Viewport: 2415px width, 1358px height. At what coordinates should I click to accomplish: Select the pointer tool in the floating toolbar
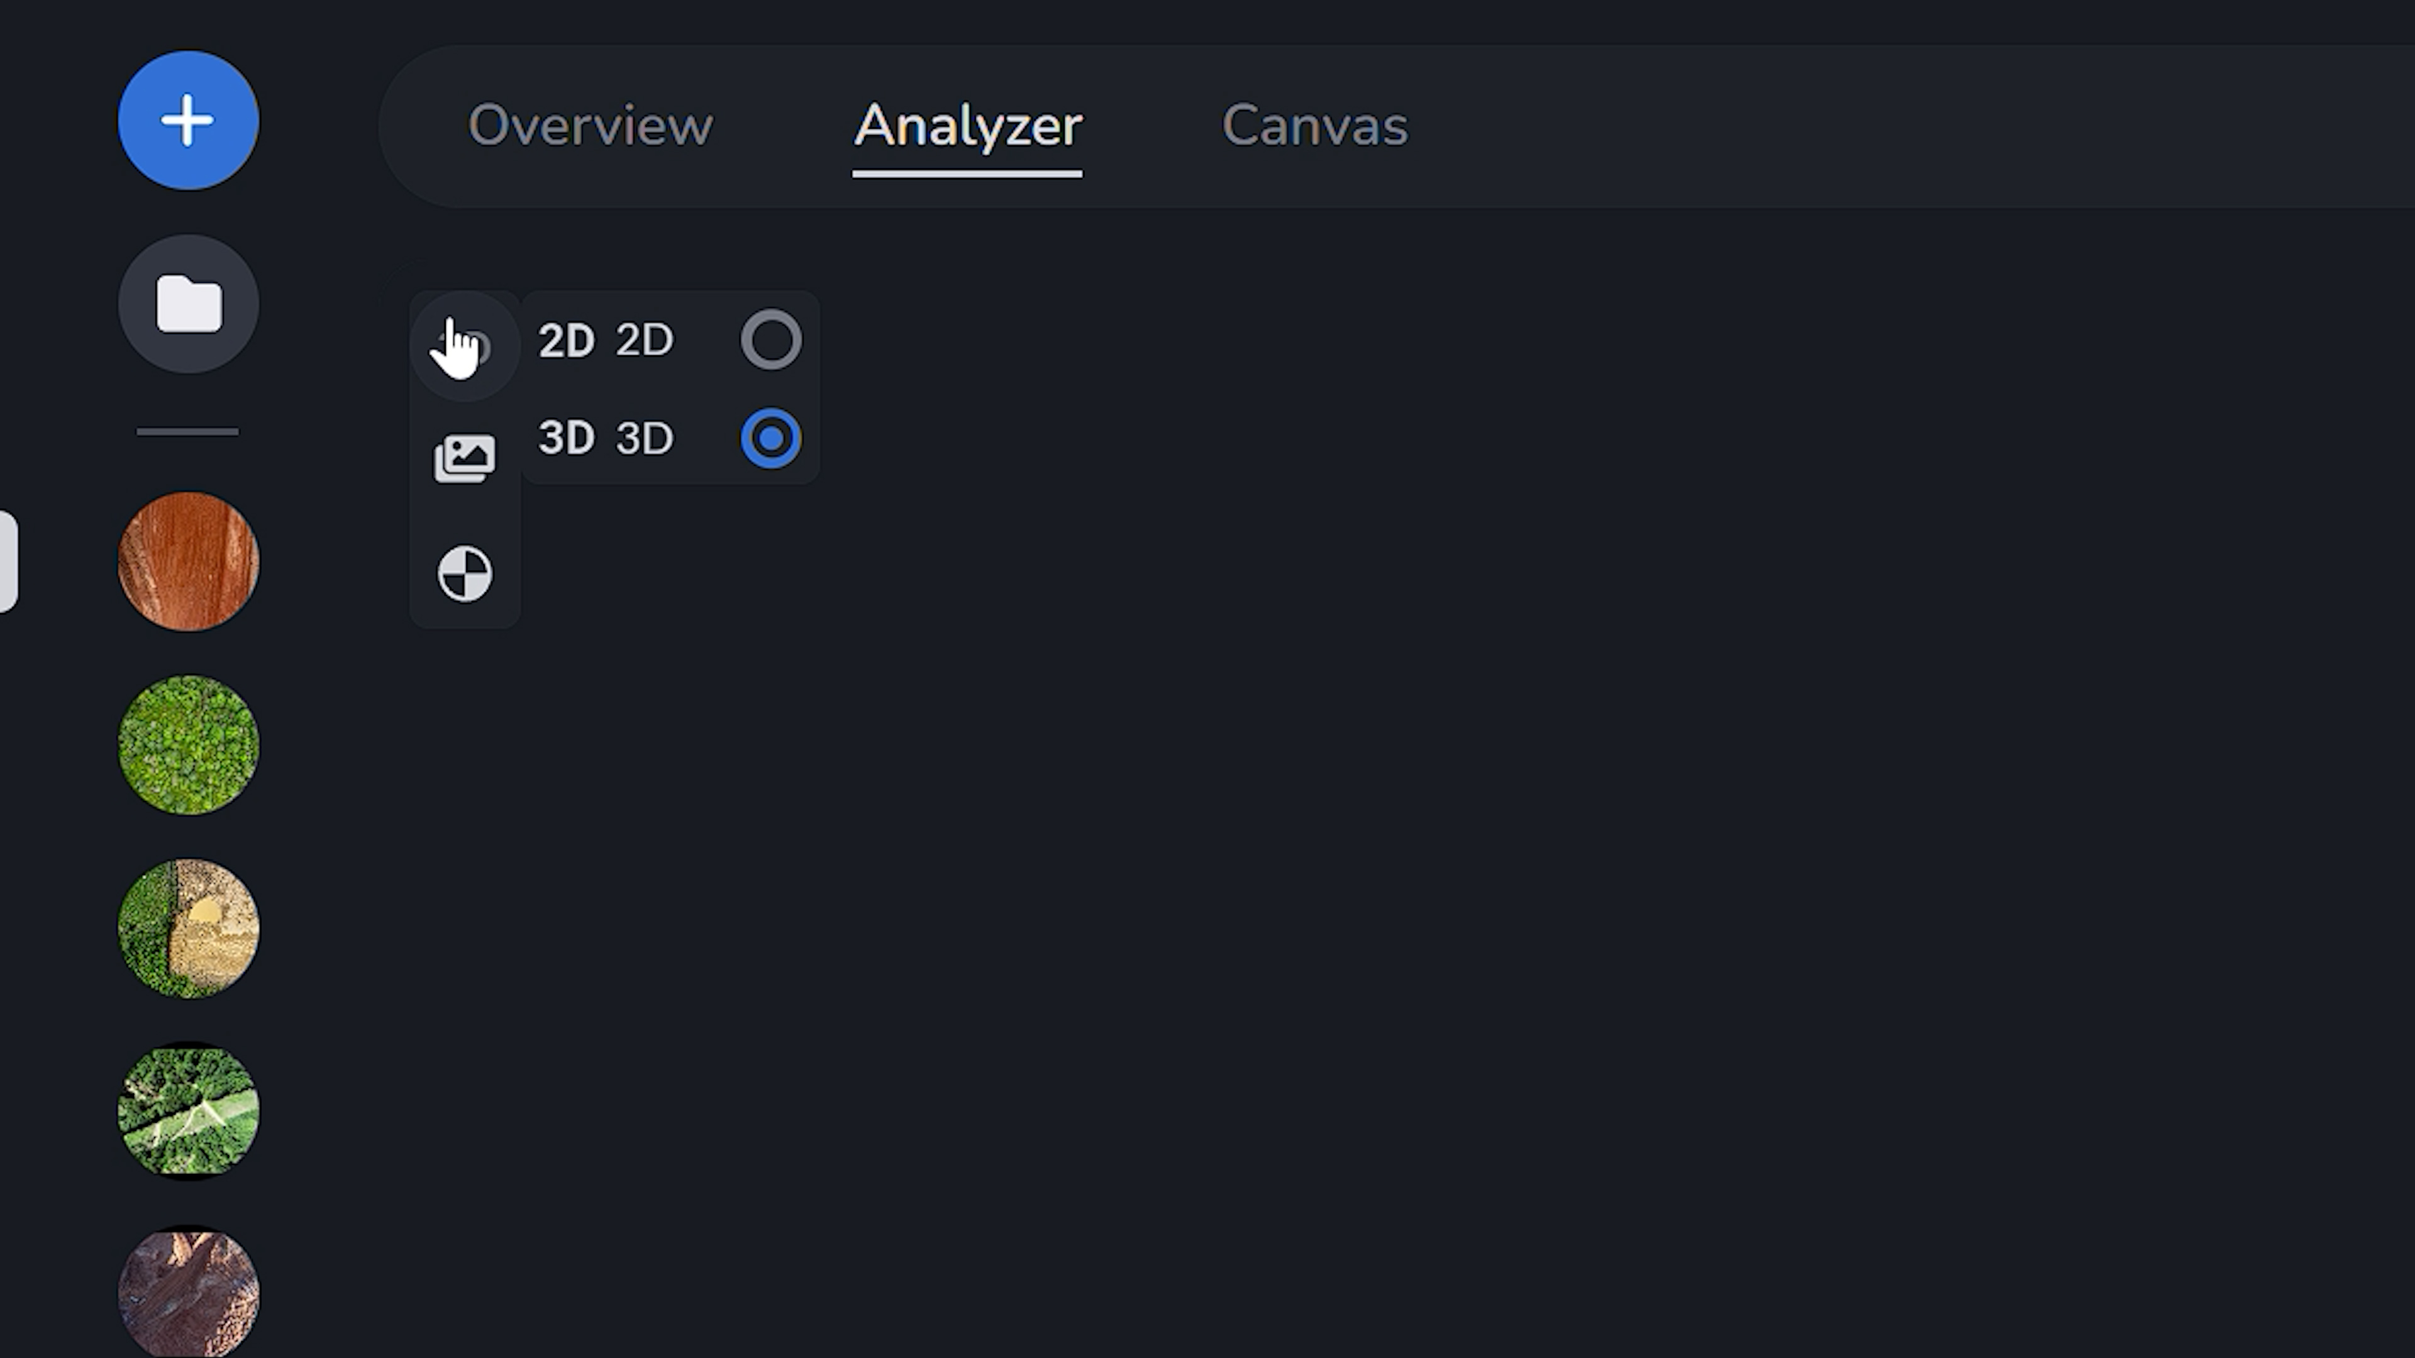[464, 342]
